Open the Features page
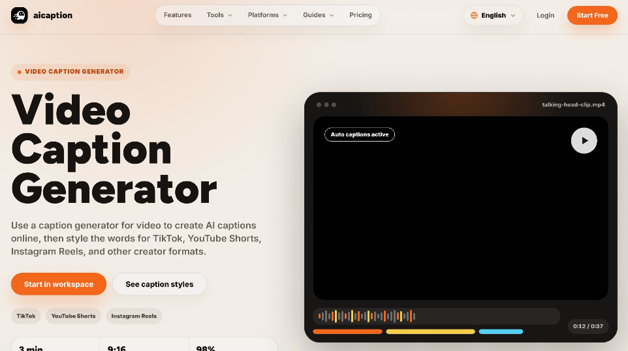 tap(178, 15)
